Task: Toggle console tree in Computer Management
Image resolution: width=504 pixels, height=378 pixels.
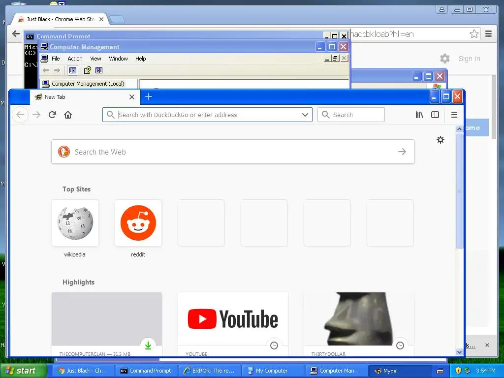Action: coord(73,70)
